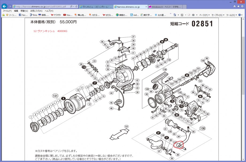Click the command bar Home page icon
This screenshot has width=246, height=162.
click(175, 15)
